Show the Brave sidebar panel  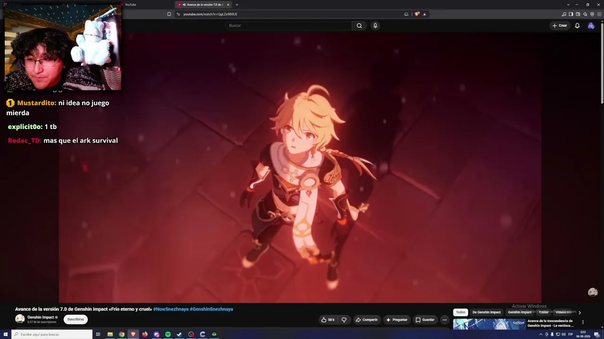pos(571,14)
